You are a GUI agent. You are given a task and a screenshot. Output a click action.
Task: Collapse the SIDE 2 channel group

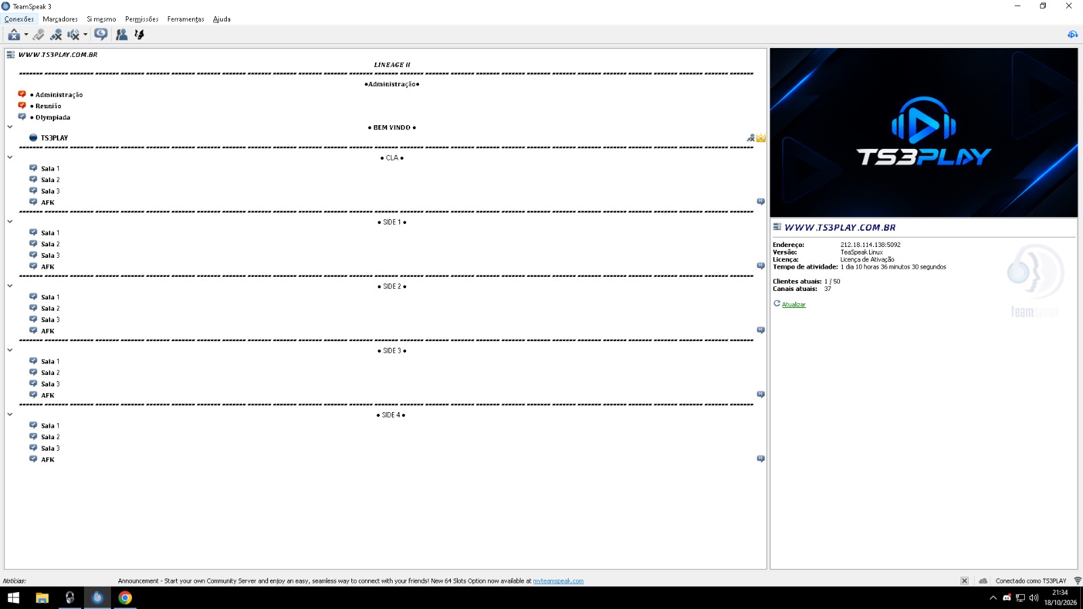click(10, 286)
